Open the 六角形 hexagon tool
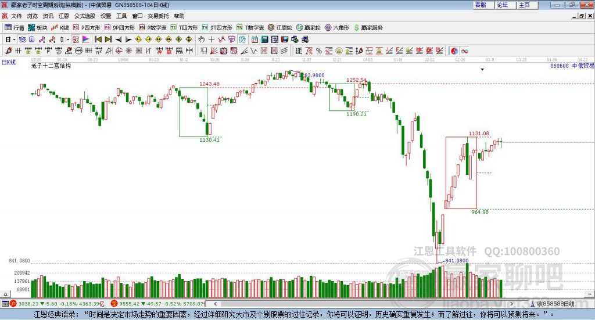This screenshot has height=320, width=595. click(337, 28)
